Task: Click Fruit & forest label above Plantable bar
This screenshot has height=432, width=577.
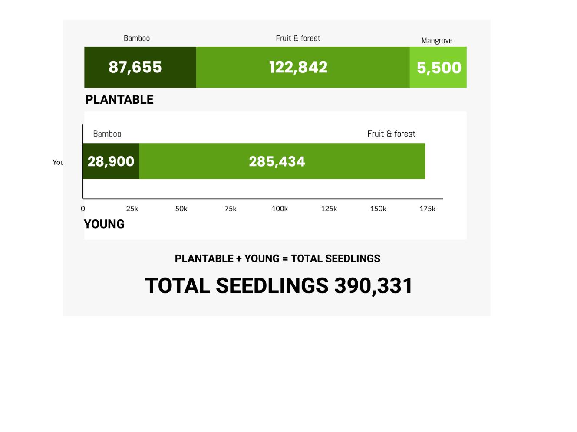Action: (298, 38)
